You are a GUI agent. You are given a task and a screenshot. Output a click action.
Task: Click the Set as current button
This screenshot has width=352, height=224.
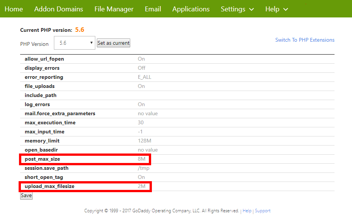coord(113,43)
